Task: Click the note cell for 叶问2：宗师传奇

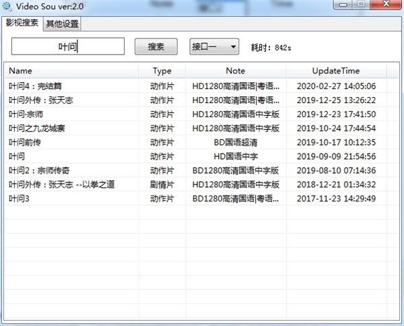Action: point(236,170)
